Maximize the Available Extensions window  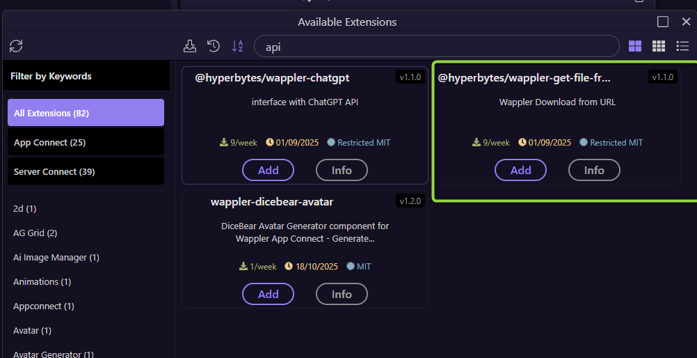point(663,22)
